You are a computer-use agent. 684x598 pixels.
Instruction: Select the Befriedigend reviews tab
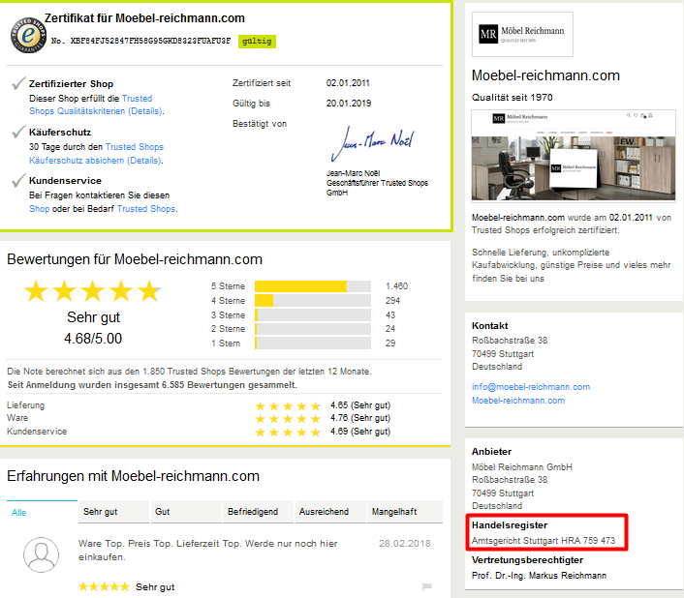(x=259, y=512)
